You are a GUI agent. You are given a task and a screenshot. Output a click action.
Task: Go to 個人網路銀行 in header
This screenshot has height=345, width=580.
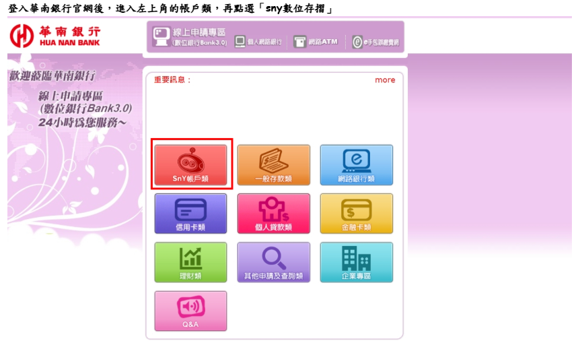click(258, 42)
